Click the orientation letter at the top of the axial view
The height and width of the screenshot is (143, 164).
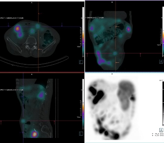(x=32, y=2)
